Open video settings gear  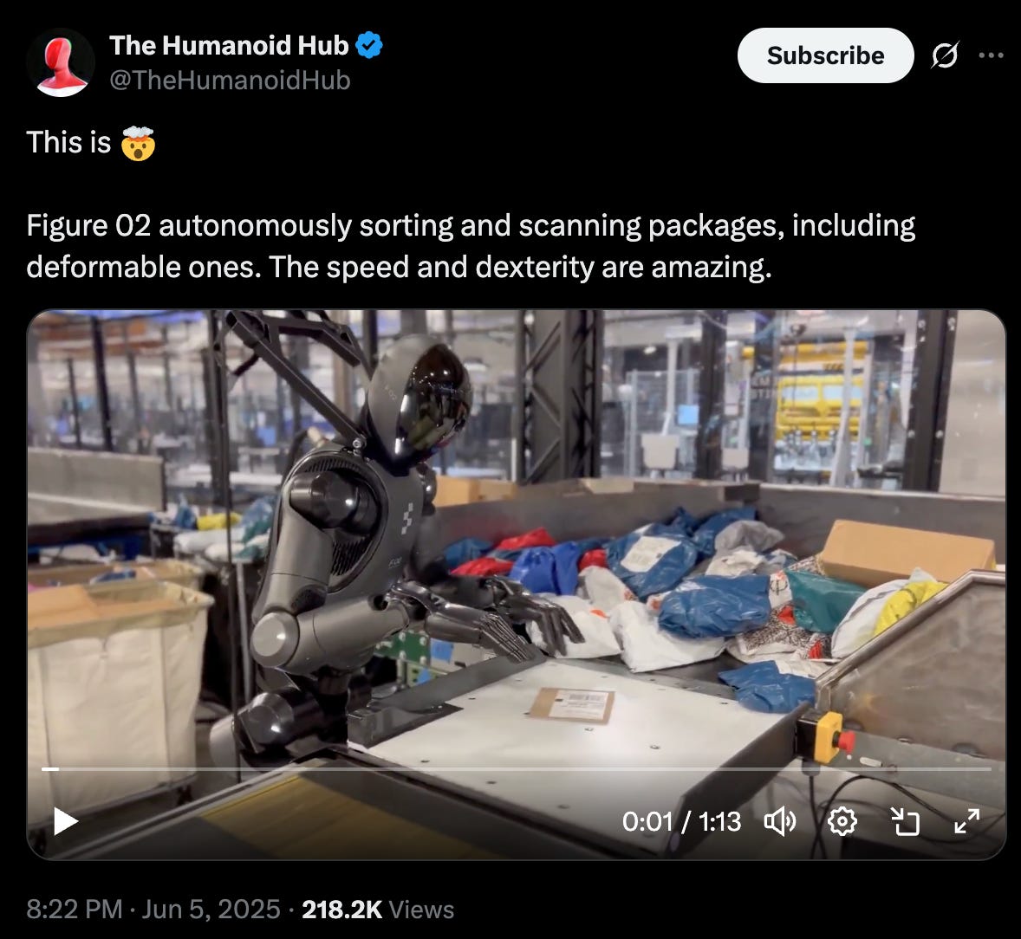point(842,821)
